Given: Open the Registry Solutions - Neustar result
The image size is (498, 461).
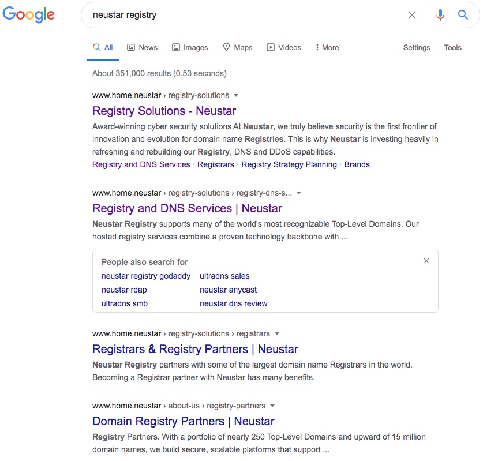Looking at the screenshot, I should click(x=164, y=111).
